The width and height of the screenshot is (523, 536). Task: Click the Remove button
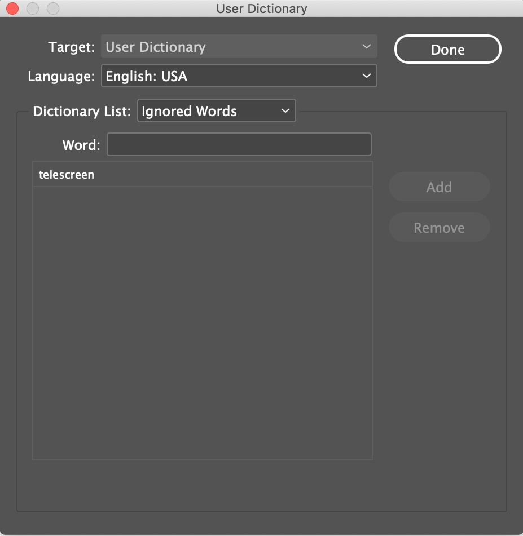439,228
